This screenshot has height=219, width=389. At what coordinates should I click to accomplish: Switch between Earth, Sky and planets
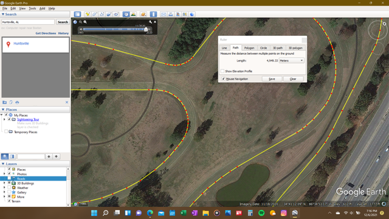(143, 14)
